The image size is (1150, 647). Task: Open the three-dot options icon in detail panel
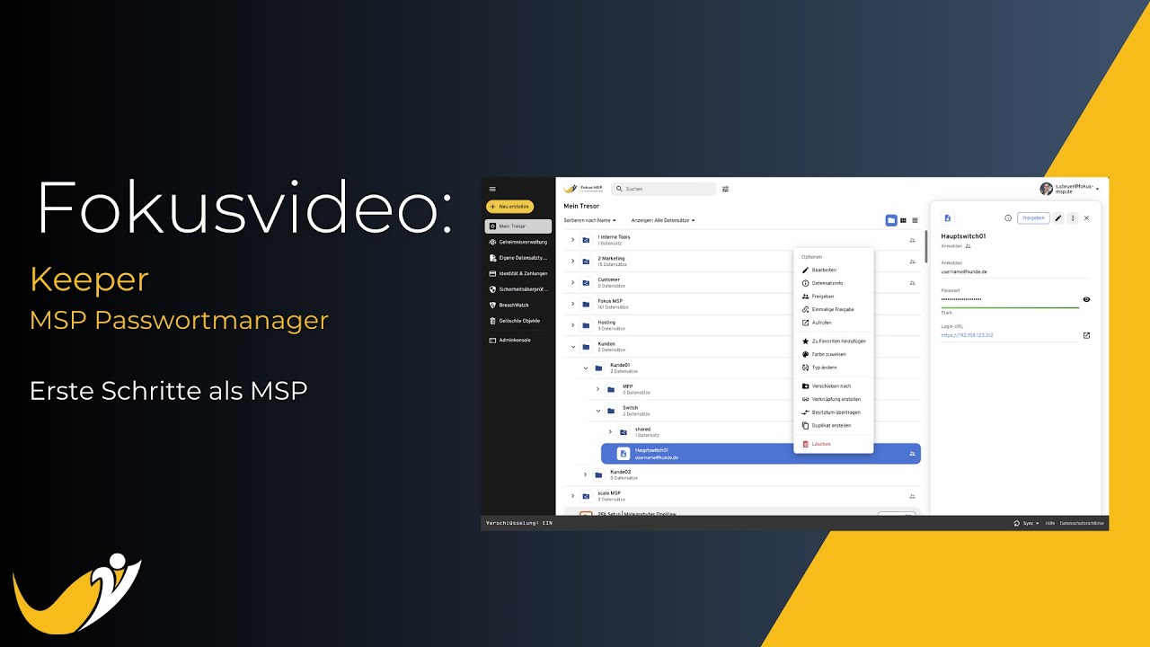[1073, 218]
